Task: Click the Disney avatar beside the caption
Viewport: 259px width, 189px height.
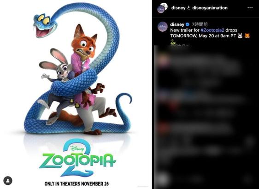Action: pos(163,26)
